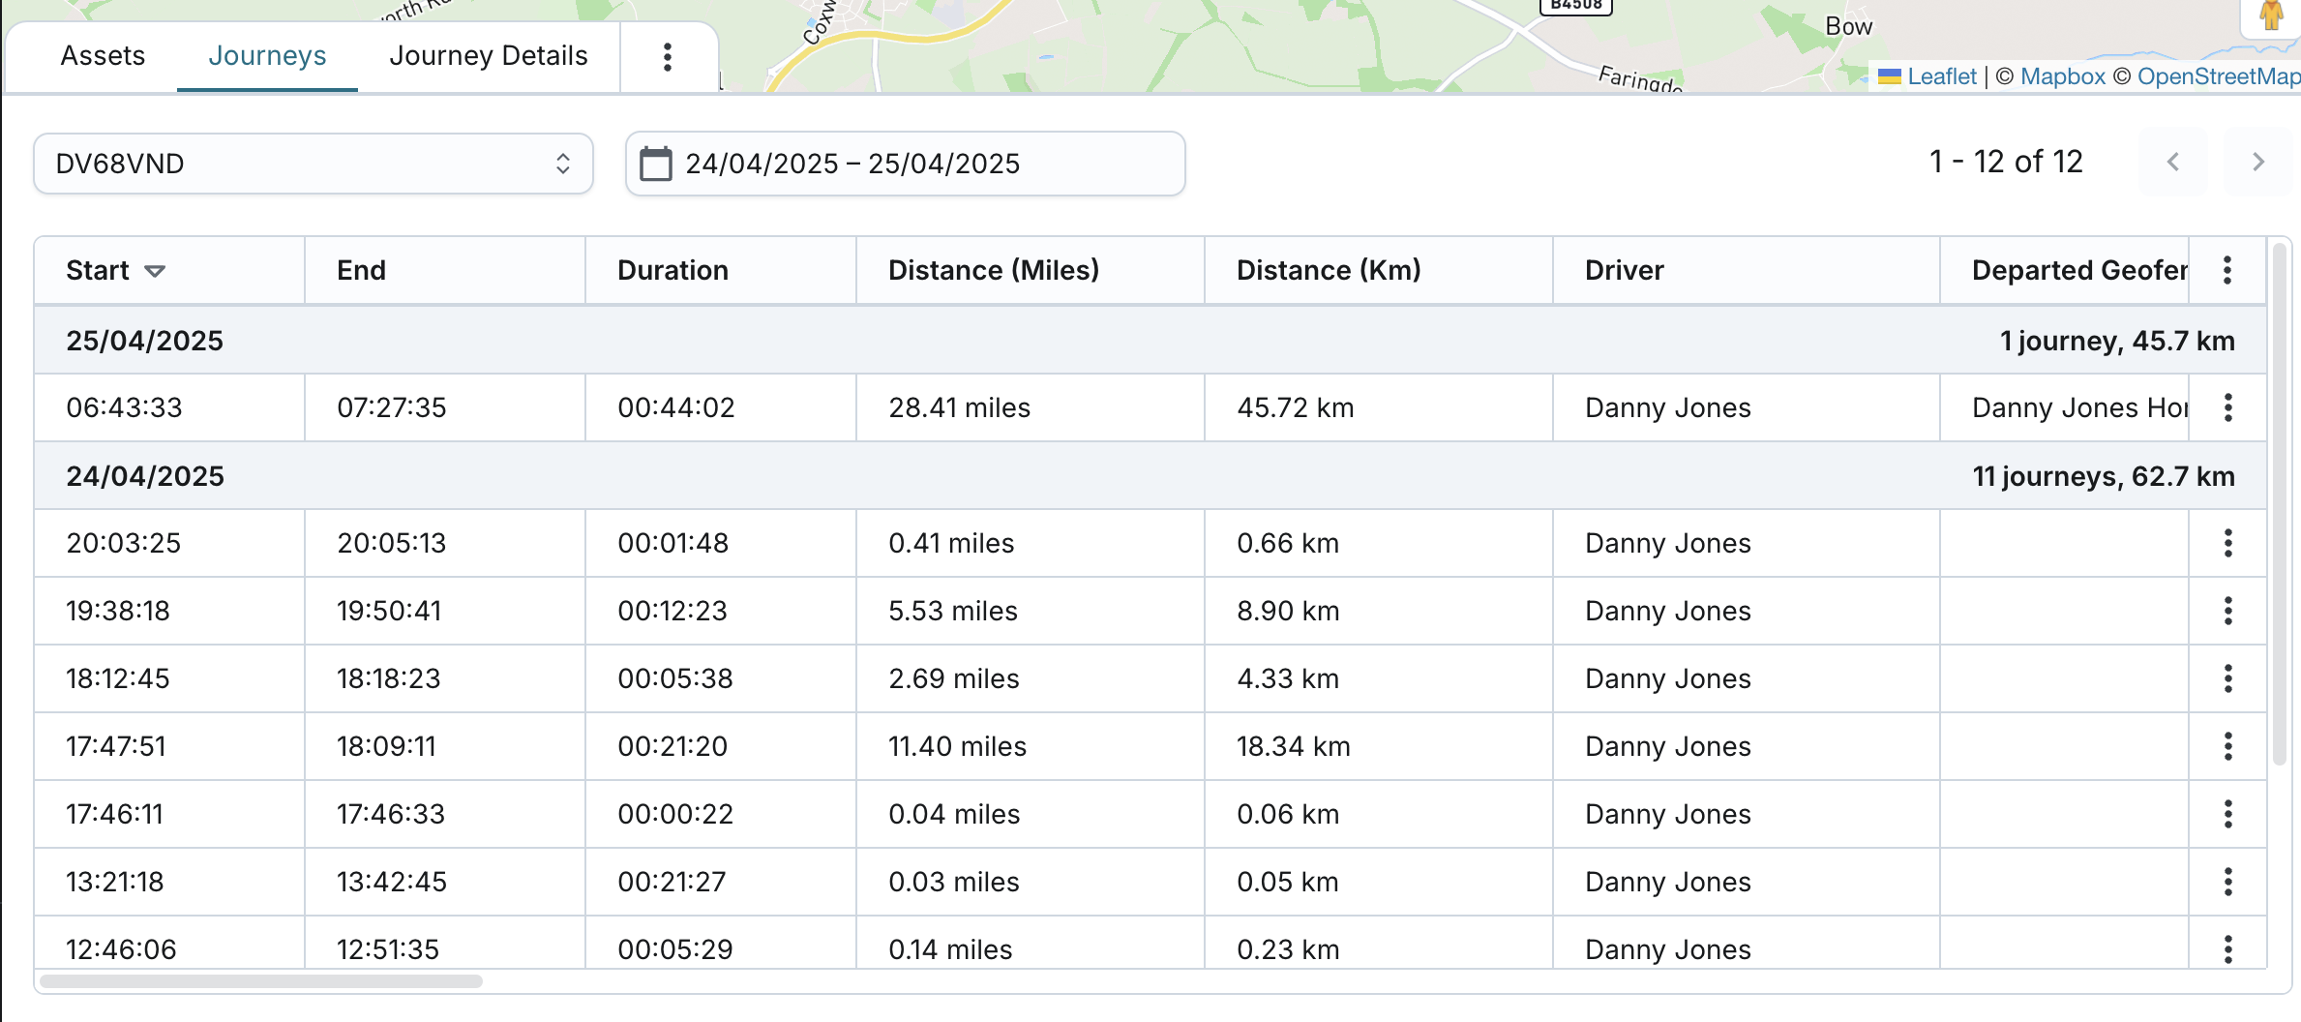Image resolution: width=2301 pixels, height=1022 pixels.
Task: Open row menu for 20:03:25 journey
Action: 2227,543
